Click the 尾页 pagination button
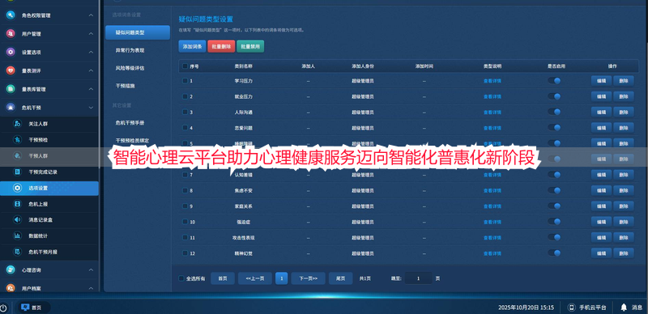The image size is (648, 314). tap(340, 278)
